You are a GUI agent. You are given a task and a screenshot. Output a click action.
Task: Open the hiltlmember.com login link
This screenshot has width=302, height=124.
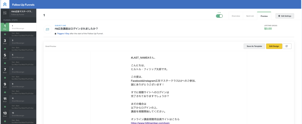click(x=150, y=123)
